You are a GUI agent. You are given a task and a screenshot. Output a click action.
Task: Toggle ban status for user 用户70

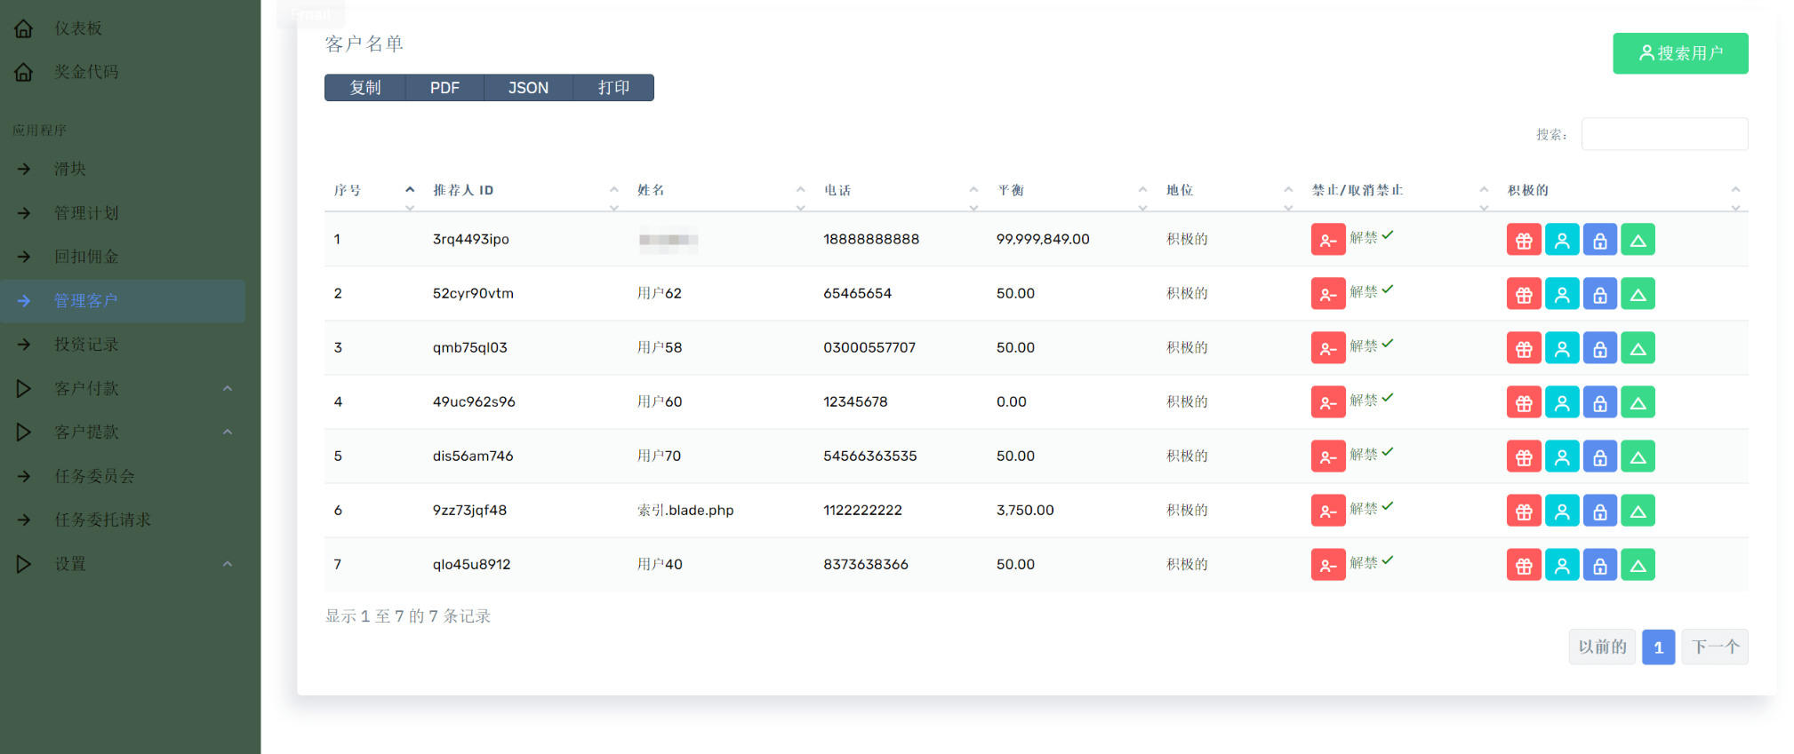point(1327,456)
